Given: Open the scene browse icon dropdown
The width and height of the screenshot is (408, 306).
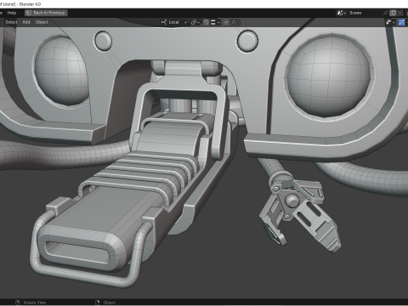Looking at the screenshot, I should (342, 13).
